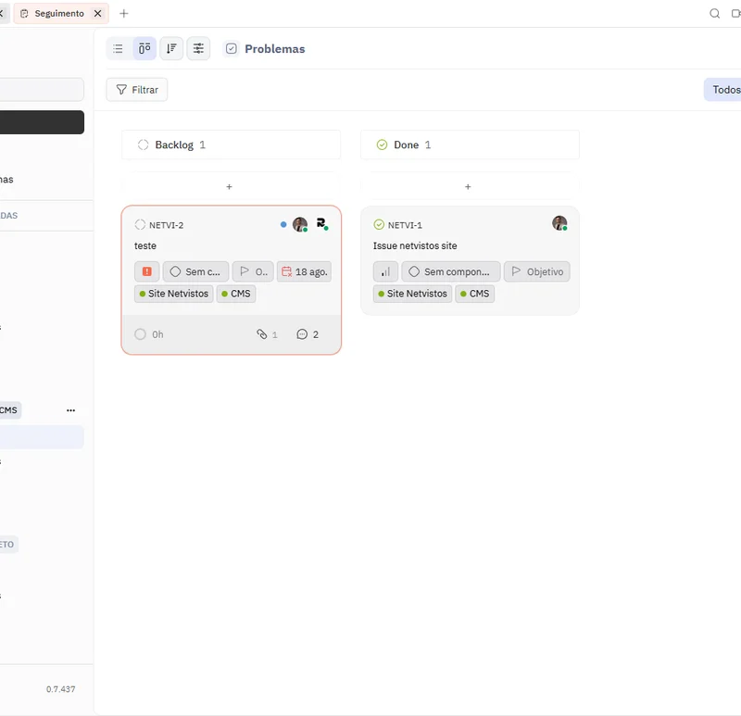
Task: Click CMS label on NETVI-2 card
Action: (x=236, y=294)
